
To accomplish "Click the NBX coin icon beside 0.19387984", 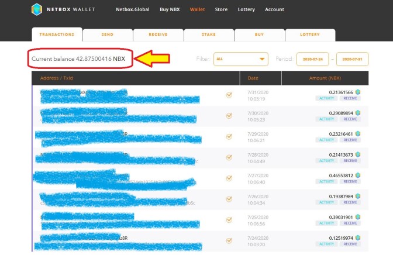I will (358, 196).
